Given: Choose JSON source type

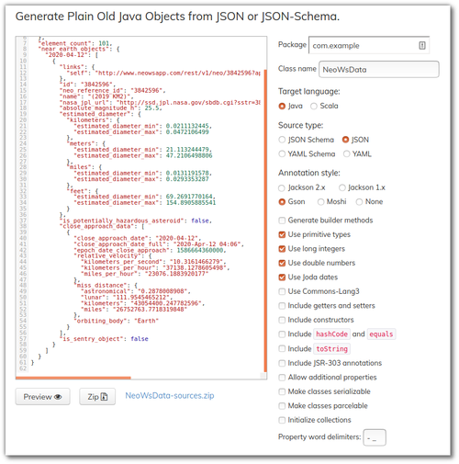Looking at the screenshot, I should point(345,140).
